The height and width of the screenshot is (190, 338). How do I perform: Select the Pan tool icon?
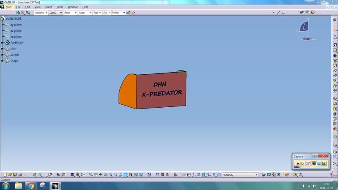[x=101, y=175]
